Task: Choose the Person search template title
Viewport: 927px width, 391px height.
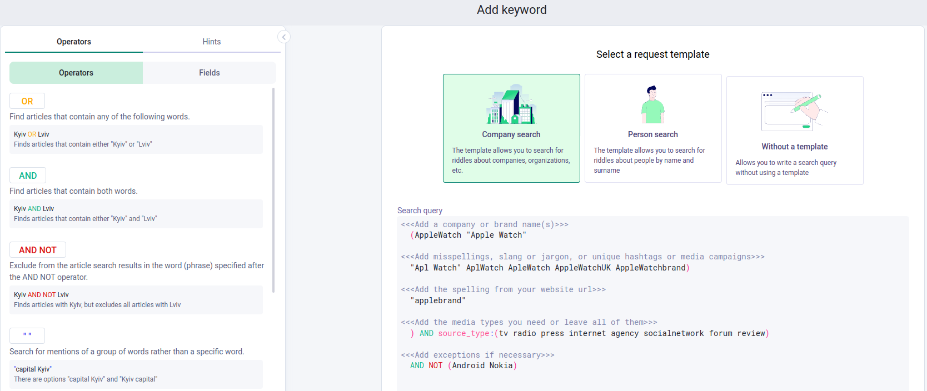Action: click(653, 134)
